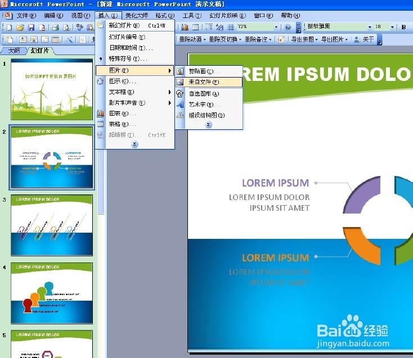Choose 新幻灯片 from the insert menu
Viewport: 413px width, 358px height.
click(135, 25)
